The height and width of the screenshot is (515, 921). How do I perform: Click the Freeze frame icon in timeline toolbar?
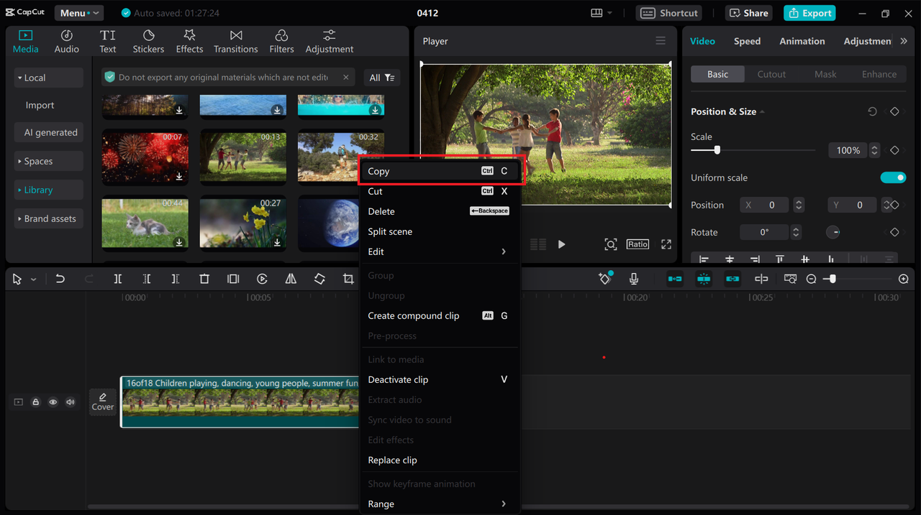[x=233, y=279]
